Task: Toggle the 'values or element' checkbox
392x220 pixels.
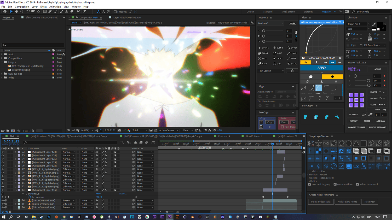Action: 358,184
